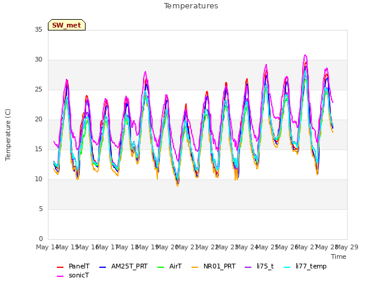Click the May 14 x-axis label
This screenshot has height=287, width=383.
pyautogui.click(x=48, y=247)
